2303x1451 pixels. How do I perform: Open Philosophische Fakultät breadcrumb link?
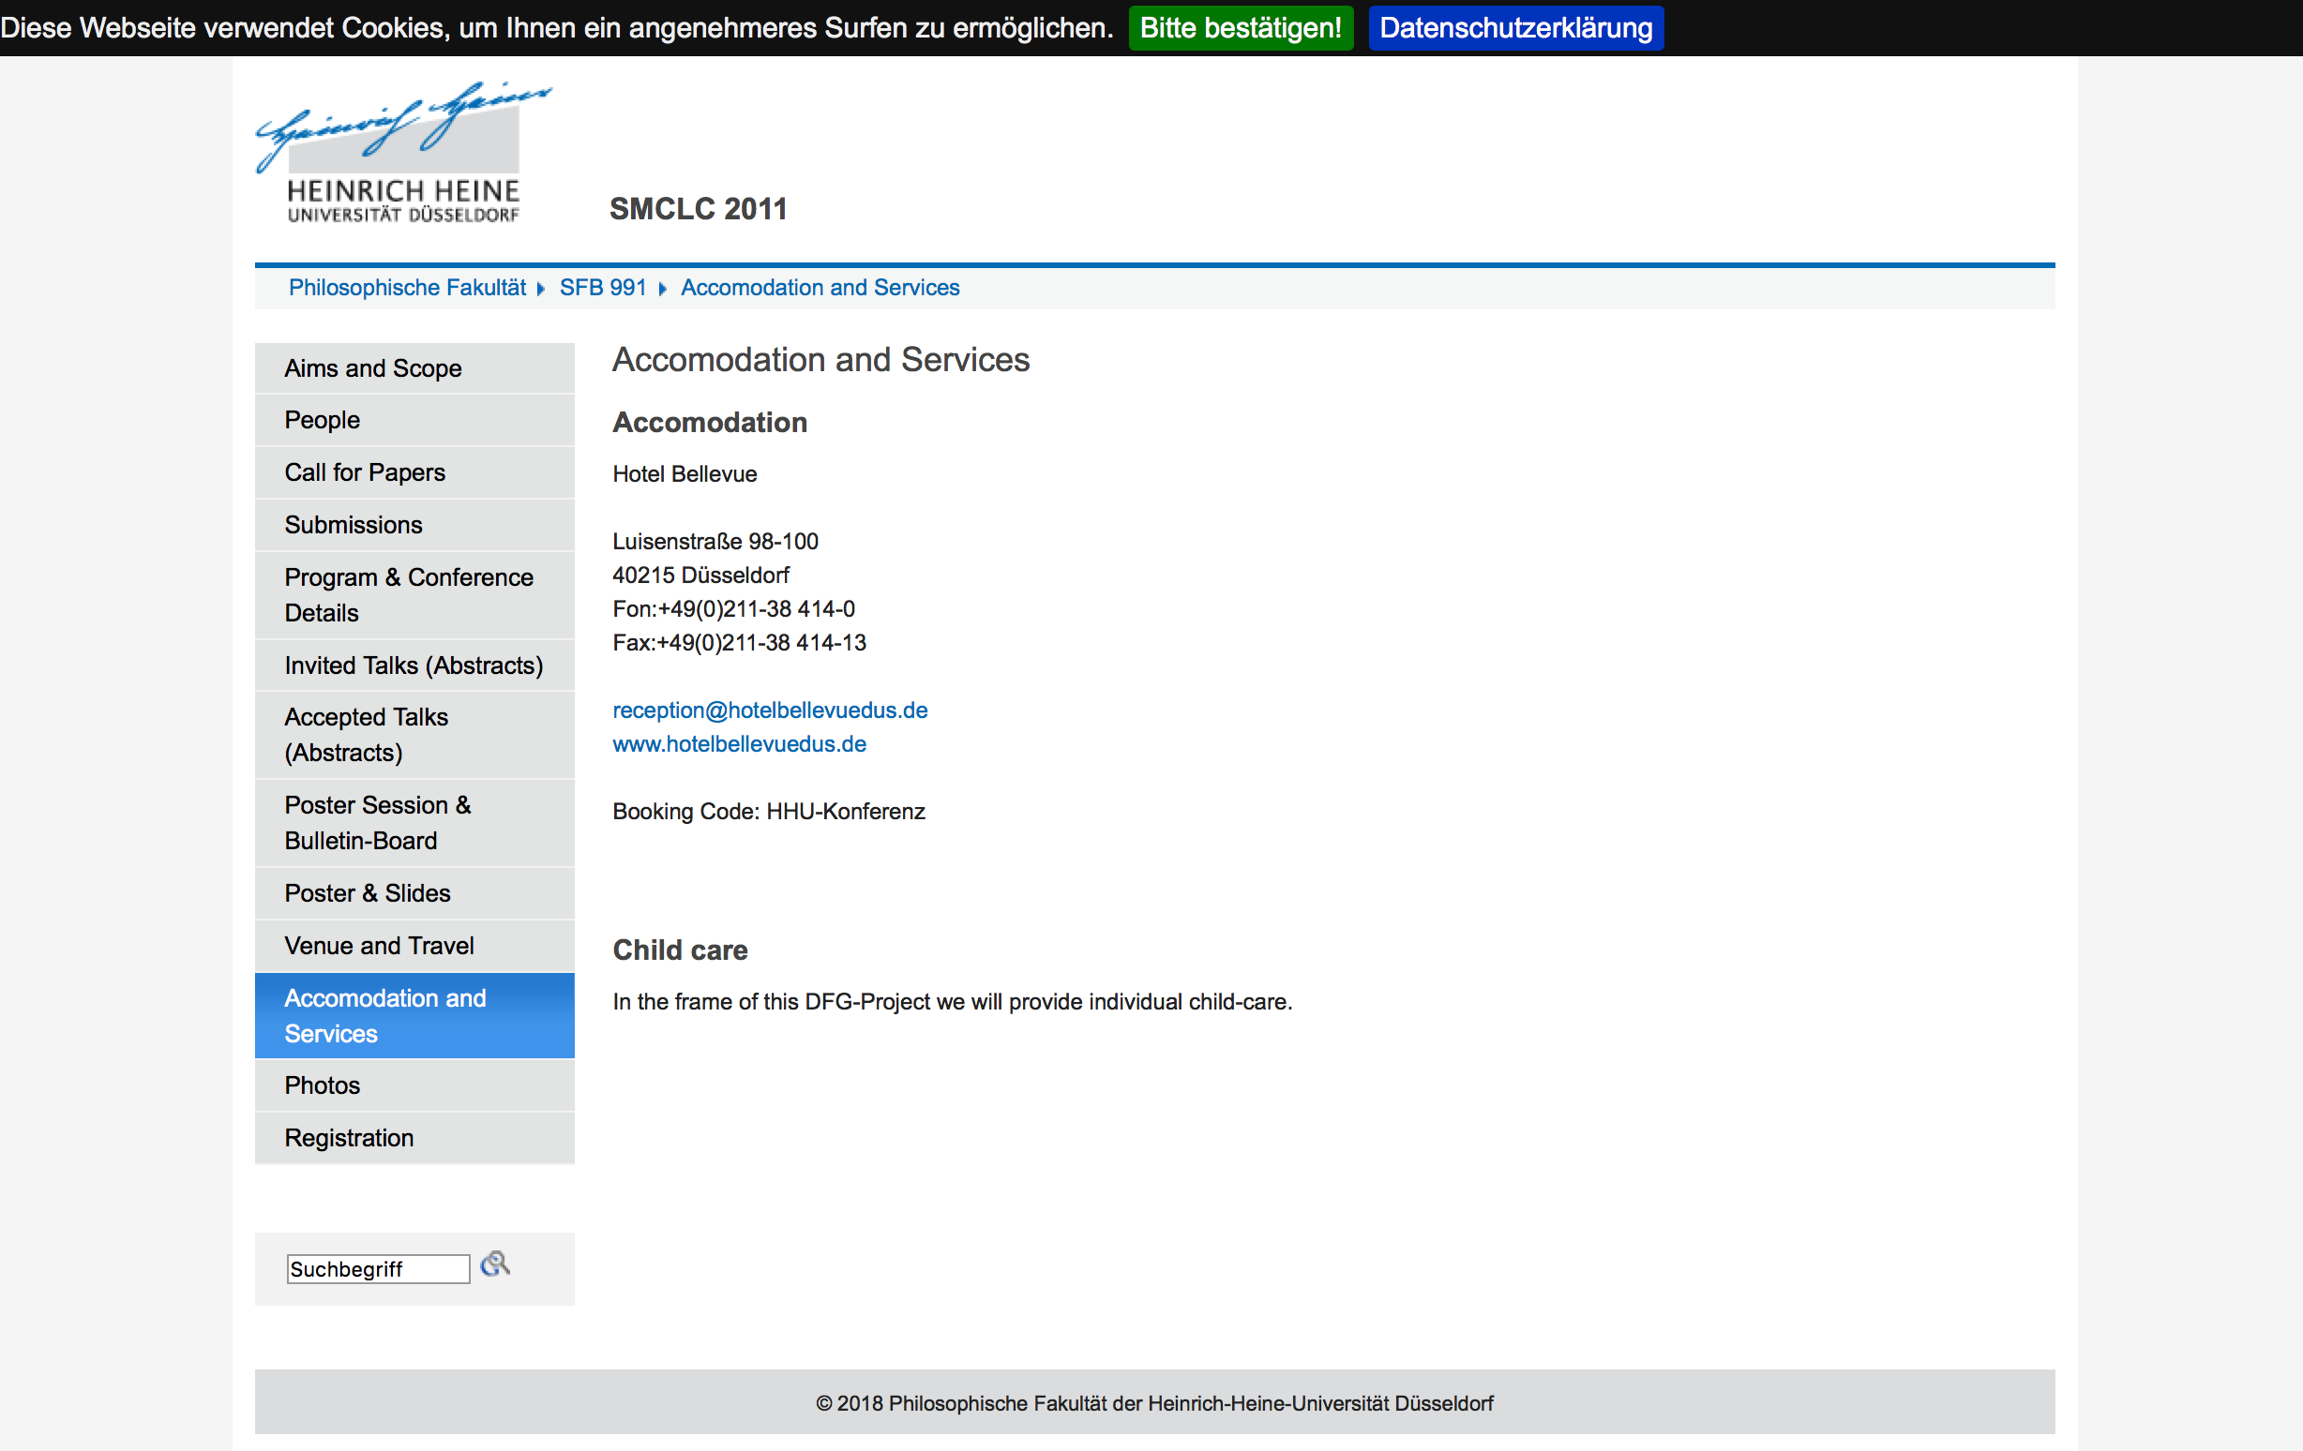tap(406, 288)
